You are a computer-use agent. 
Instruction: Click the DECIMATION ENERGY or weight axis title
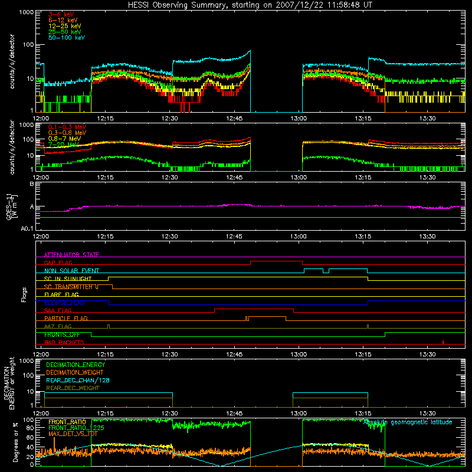[9, 383]
